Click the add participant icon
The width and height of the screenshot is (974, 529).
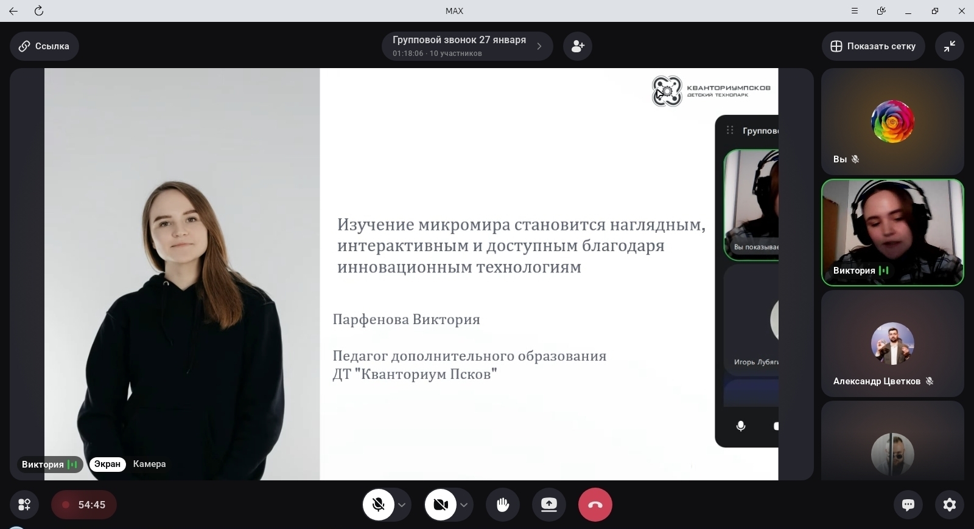coord(578,46)
